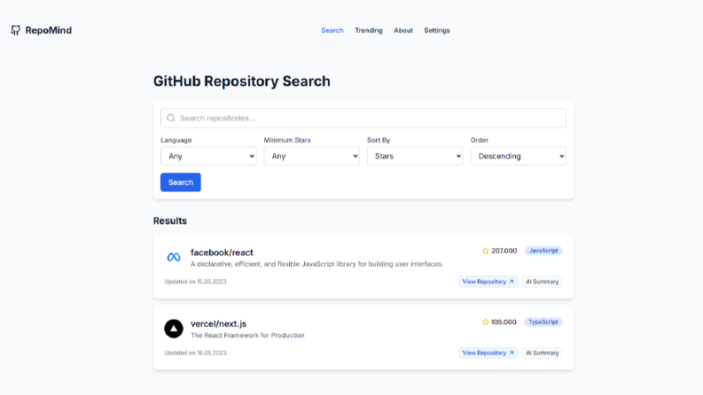Click 'Updated on 15.05.2023' text
Viewport: 703px width, 395px height.
tap(196, 282)
